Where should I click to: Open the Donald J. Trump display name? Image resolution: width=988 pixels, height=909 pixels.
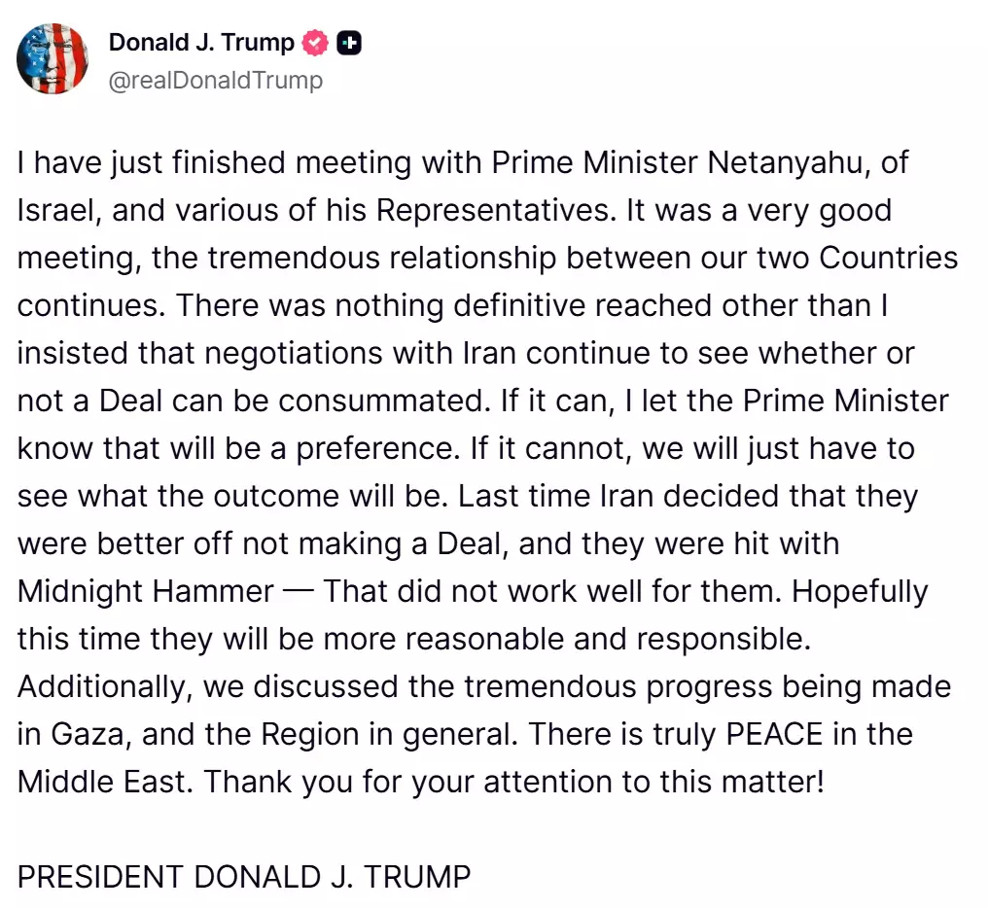click(x=201, y=43)
